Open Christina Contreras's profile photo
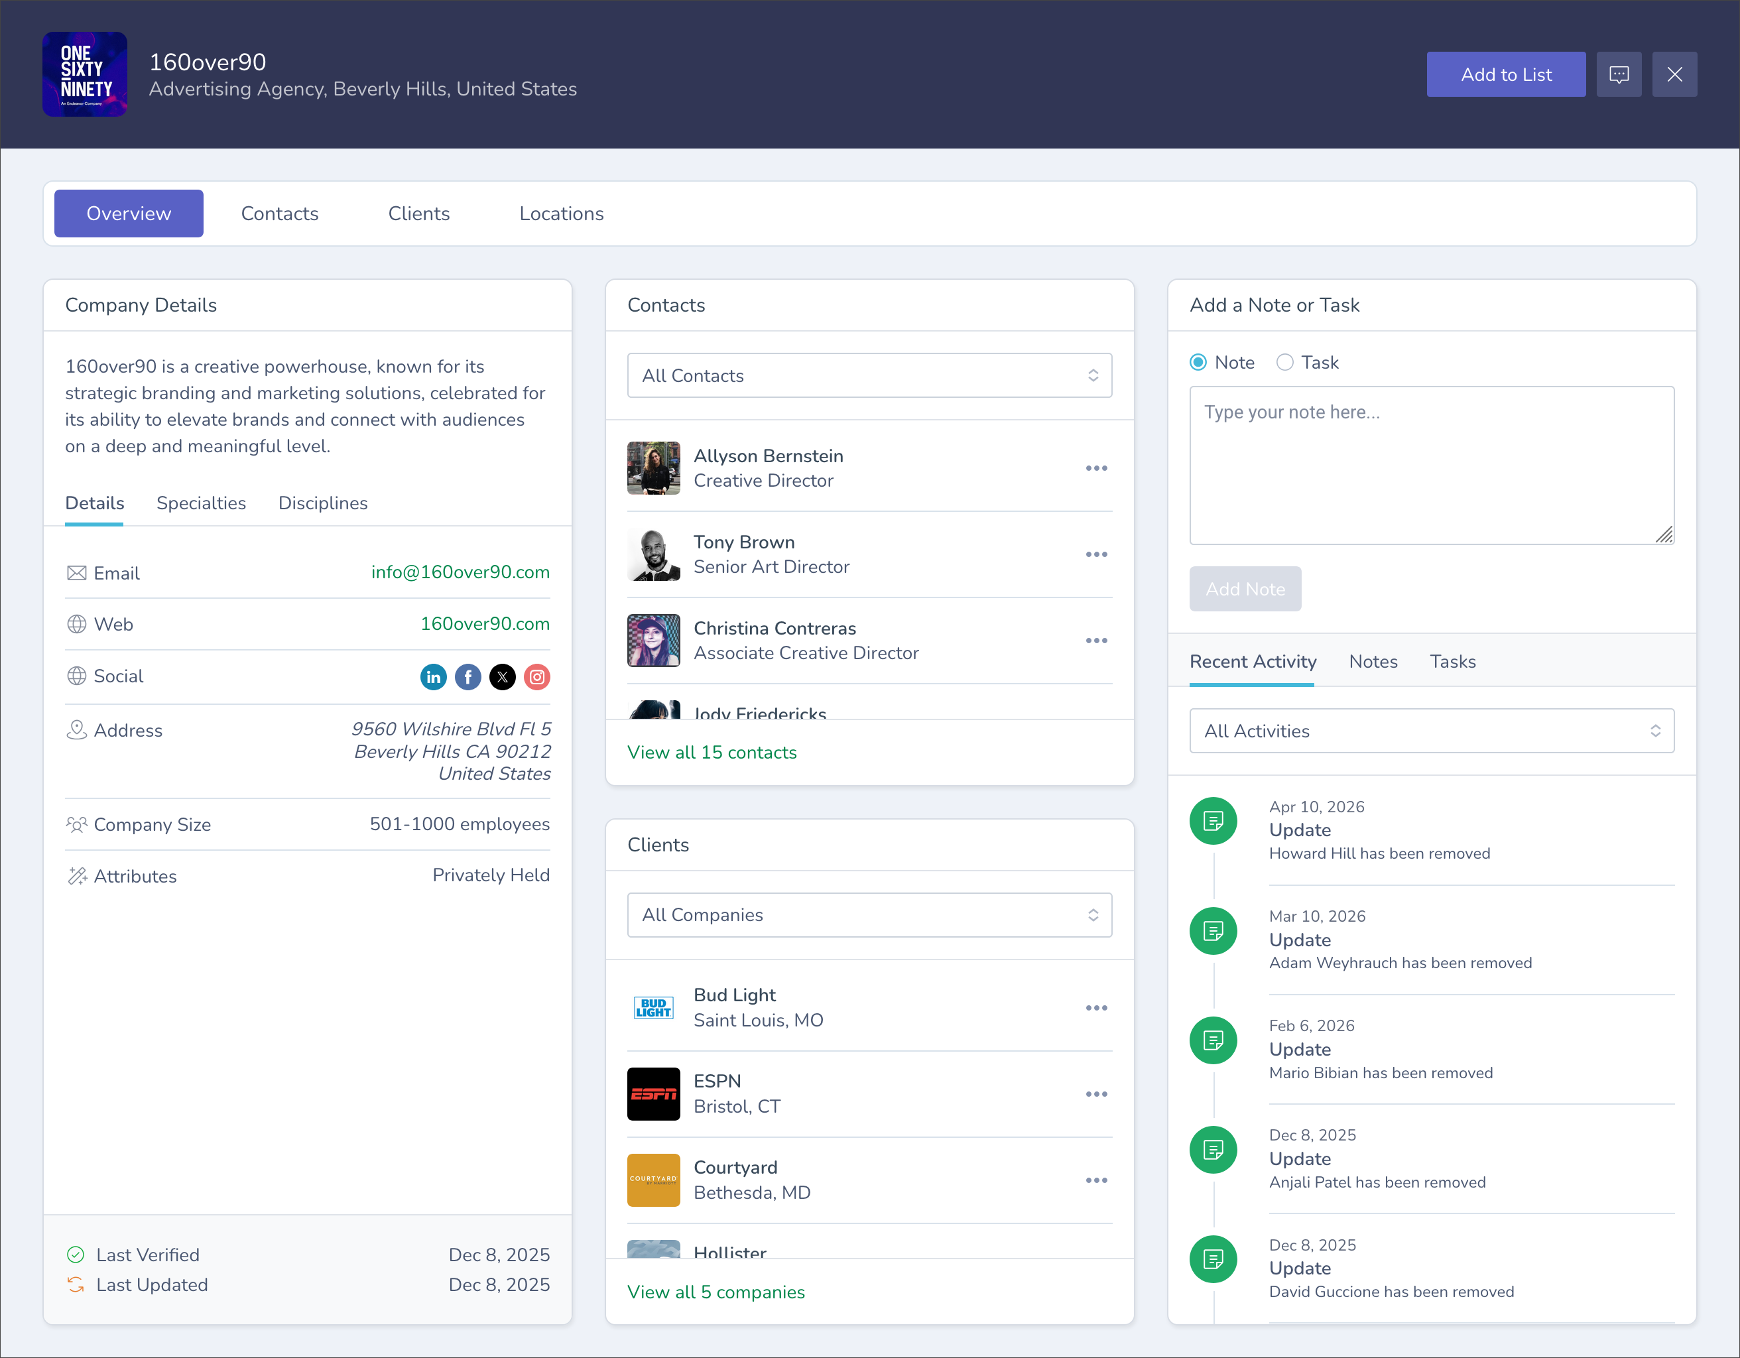1740x1358 pixels. 653,641
